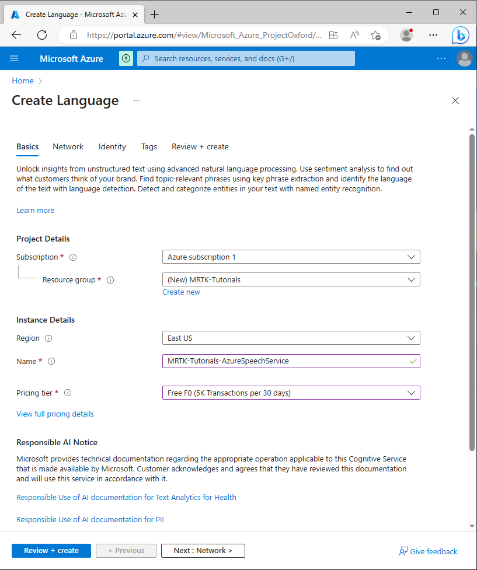
Task: Open the Pricing tier dropdown
Action: click(291, 393)
